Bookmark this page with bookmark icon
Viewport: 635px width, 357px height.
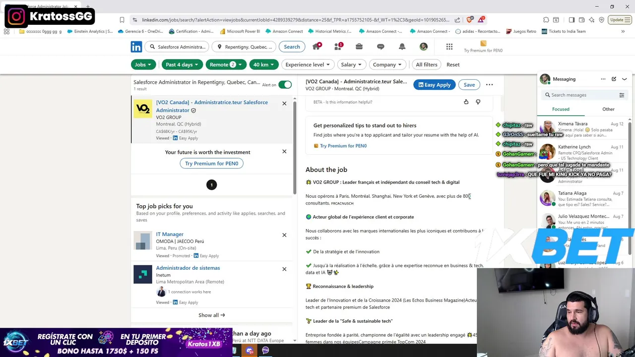(122, 20)
